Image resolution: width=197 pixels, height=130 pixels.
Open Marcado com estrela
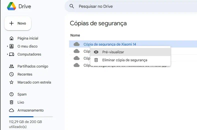[34, 82]
